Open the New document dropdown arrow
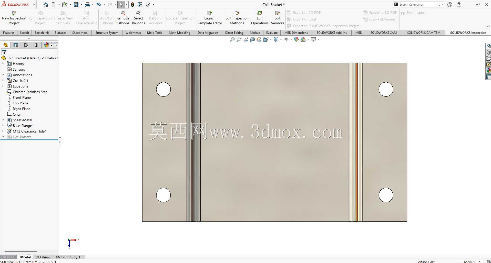The height and width of the screenshot is (263, 491). tap(59, 5)
